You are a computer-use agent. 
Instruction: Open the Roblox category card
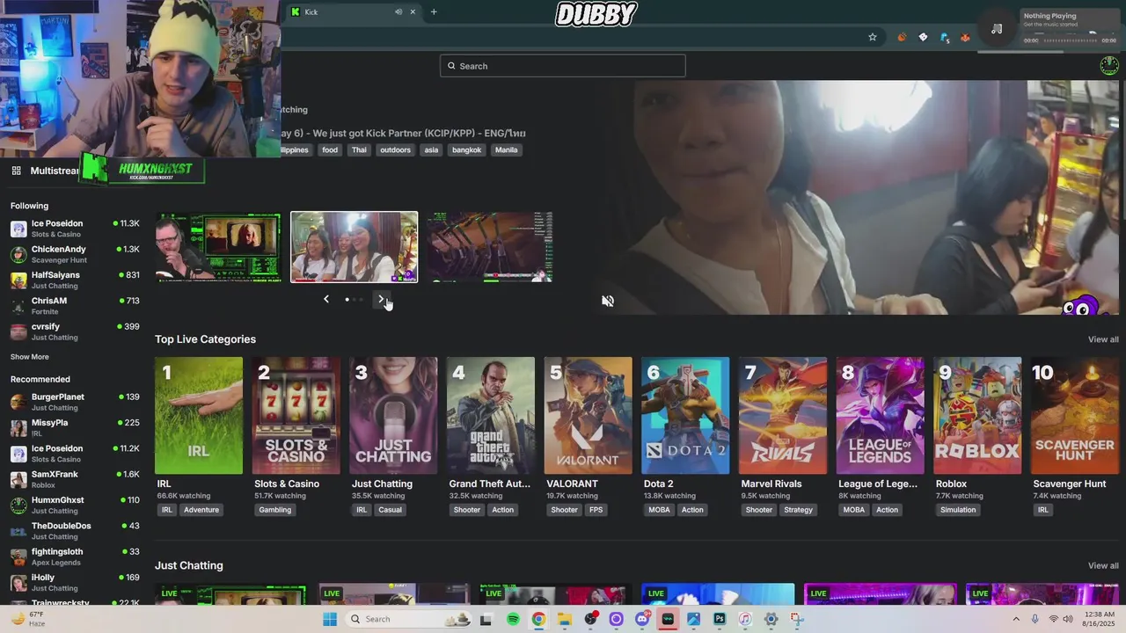pos(977,415)
